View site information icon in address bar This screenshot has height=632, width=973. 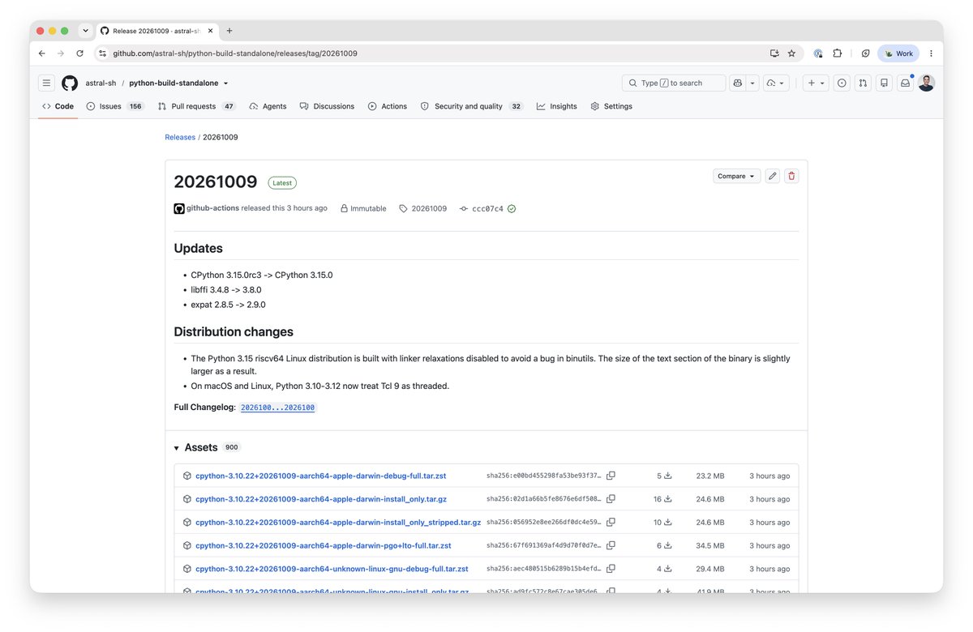click(x=102, y=53)
